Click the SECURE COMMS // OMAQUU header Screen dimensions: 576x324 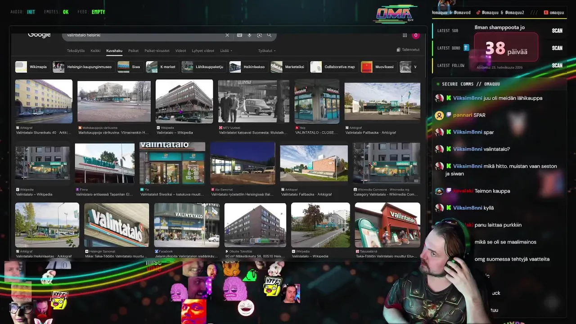(x=471, y=84)
